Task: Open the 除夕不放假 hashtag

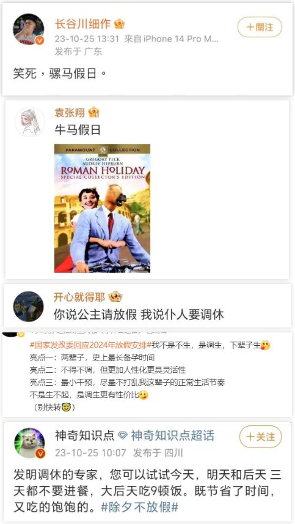Action: [139, 507]
